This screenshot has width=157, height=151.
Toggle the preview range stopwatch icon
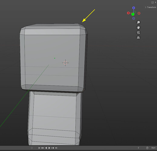coord(147,148)
